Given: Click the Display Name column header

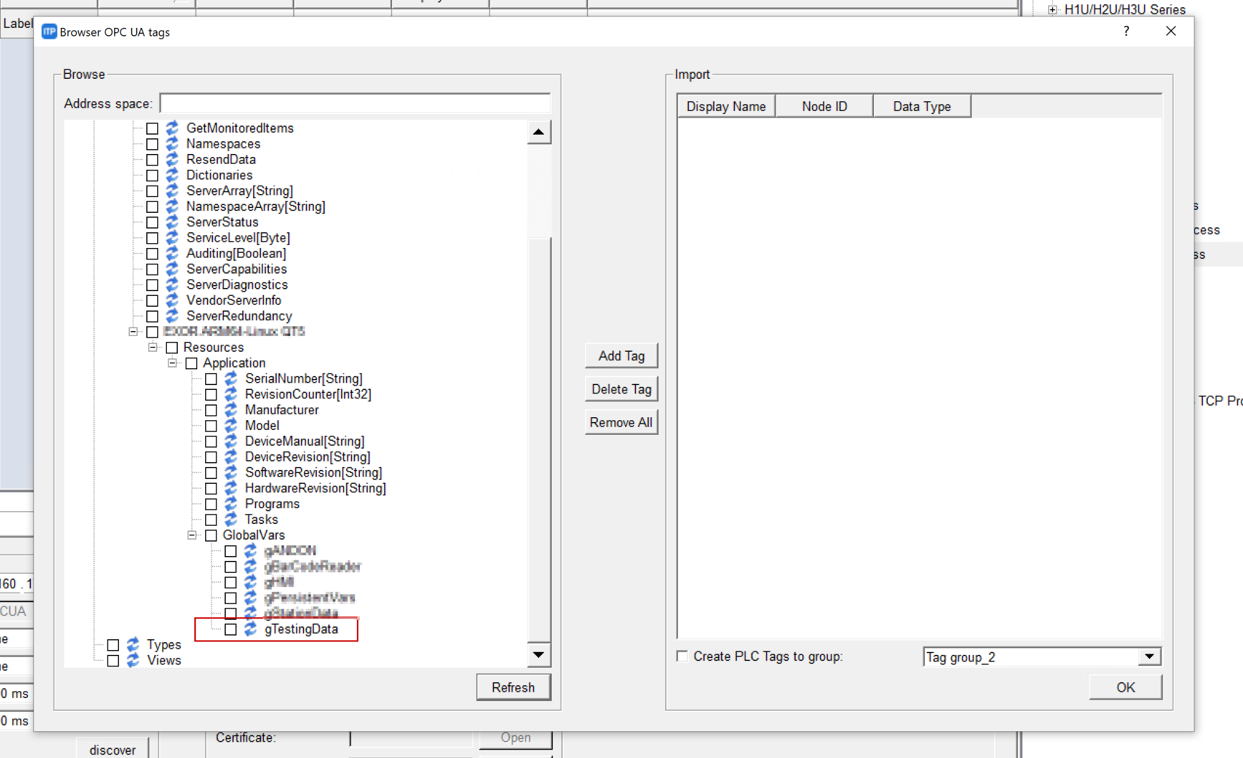Looking at the screenshot, I should [726, 107].
